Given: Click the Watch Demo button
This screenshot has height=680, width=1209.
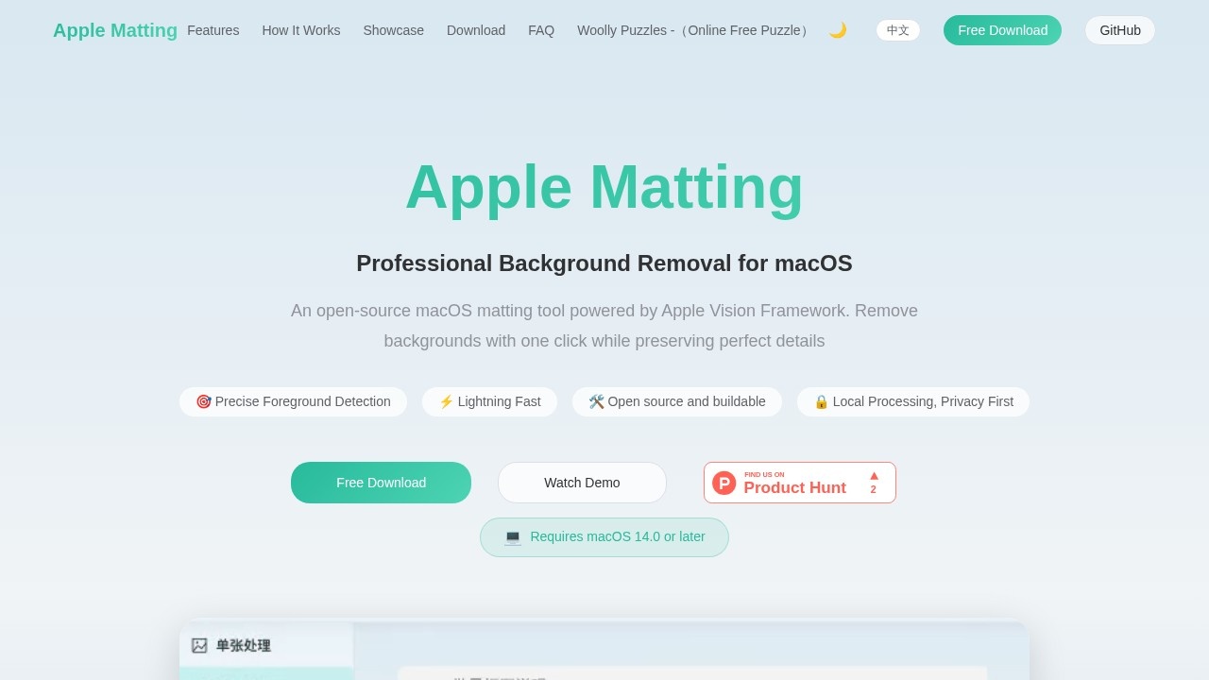Looking at the screenshot, I should 582,483.
